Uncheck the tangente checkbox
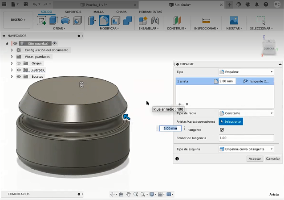Image resolution: width=284 pixels, height=200 pixels. (x=222, y=130)
